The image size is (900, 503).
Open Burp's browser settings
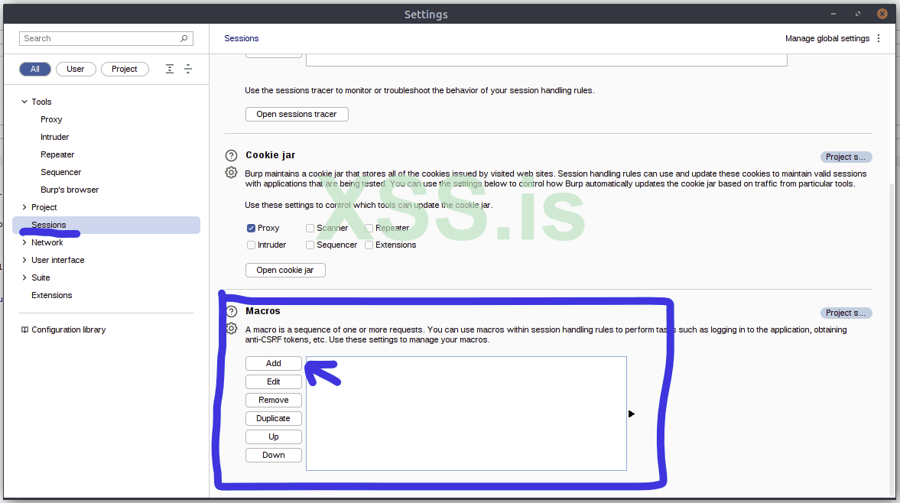click(x=70, y=190)
